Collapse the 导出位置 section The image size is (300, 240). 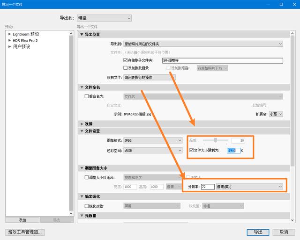tap(82, 34)
